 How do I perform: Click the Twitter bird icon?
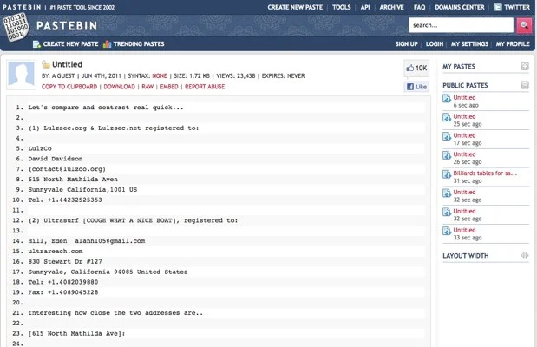point(498,7)
